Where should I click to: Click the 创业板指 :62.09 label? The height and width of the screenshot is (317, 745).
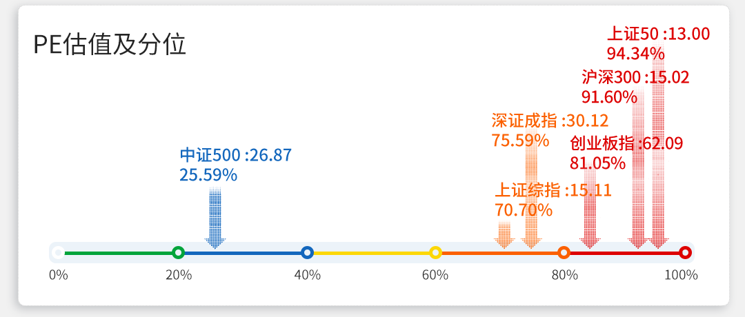point(626,143)
